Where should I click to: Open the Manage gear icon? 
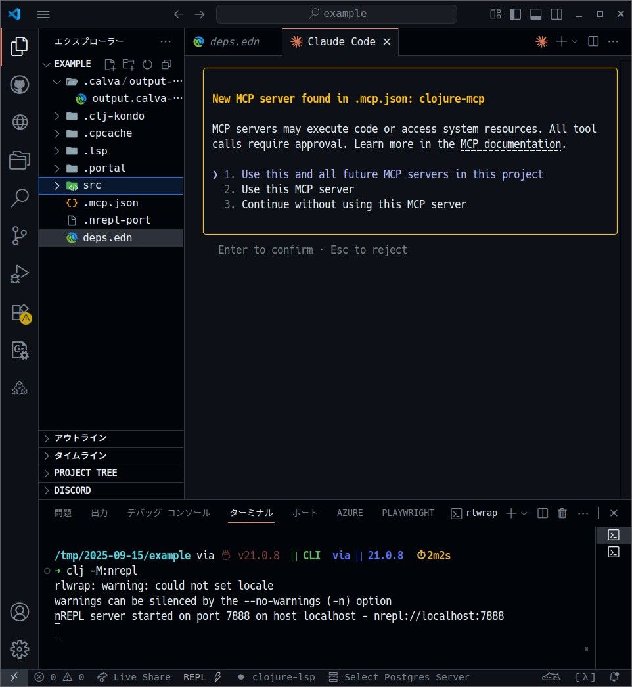[19, 650]
